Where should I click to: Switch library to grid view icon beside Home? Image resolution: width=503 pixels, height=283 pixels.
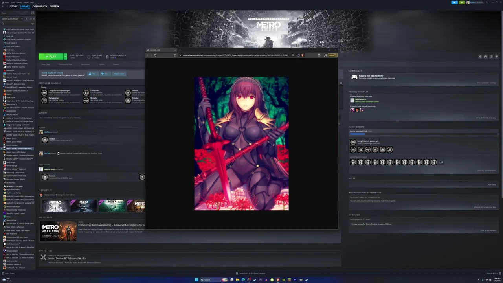point(33,13)
